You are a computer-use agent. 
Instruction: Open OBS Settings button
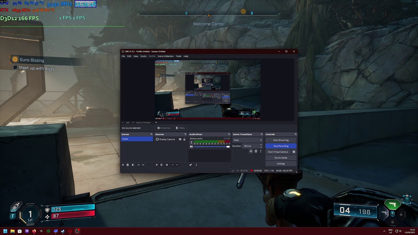[x=281, y=164]
